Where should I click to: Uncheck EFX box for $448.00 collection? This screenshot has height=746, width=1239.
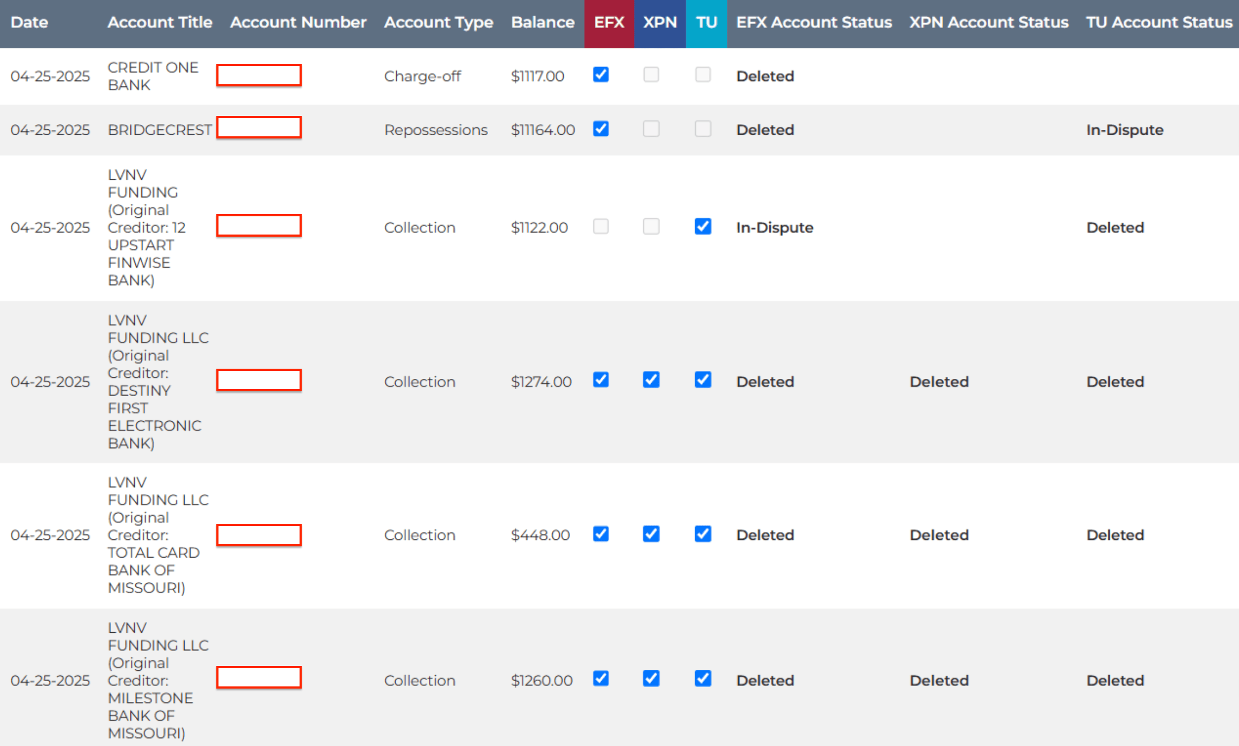pyautogui.click(x=601, y=534)
